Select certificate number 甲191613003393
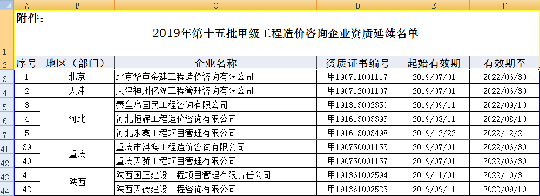 tap(358, 119)
